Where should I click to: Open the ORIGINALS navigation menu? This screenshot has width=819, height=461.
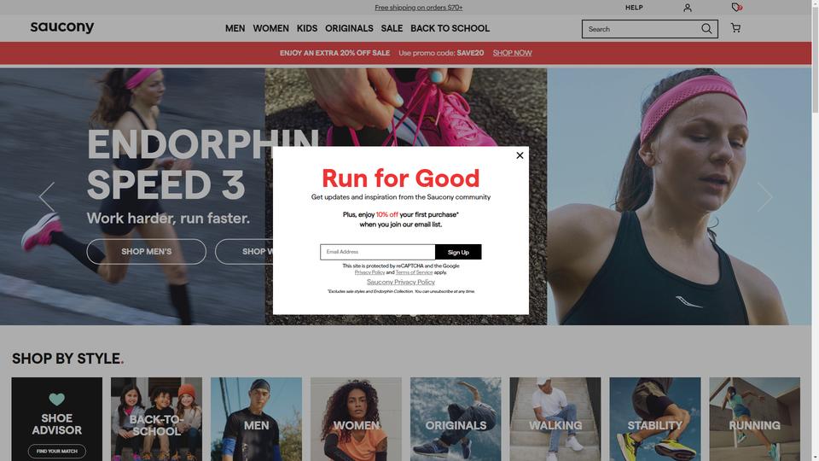pos(349,28)
